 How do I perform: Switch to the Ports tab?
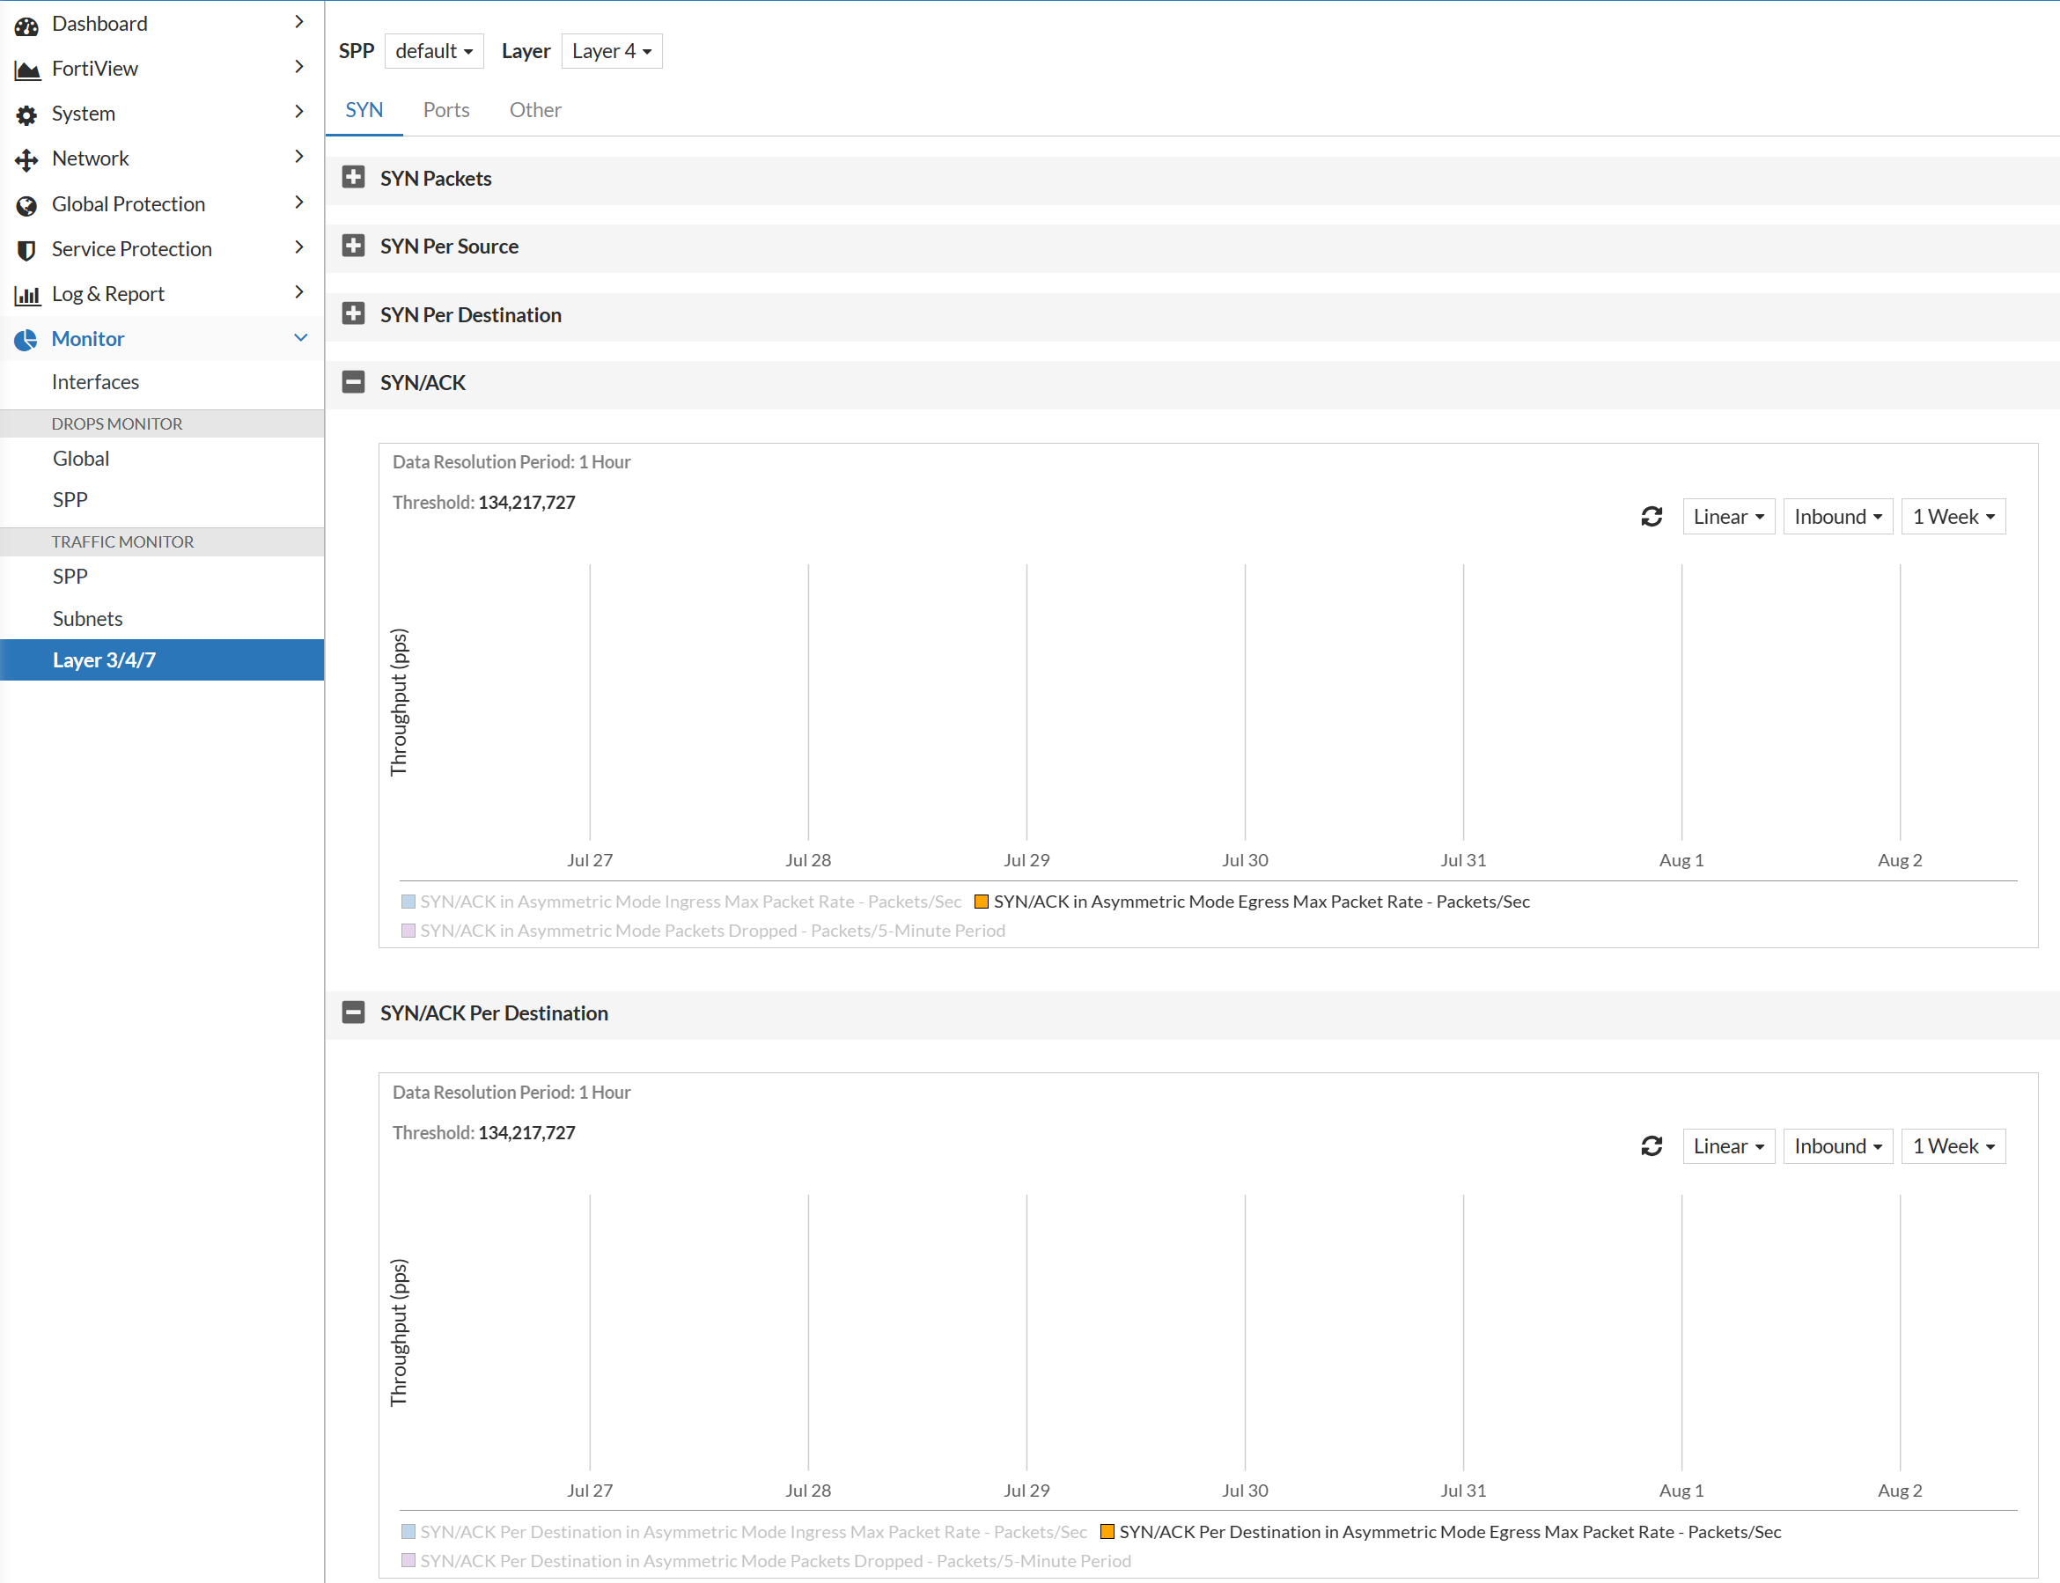pyautogui.click(x=445, y=110)
